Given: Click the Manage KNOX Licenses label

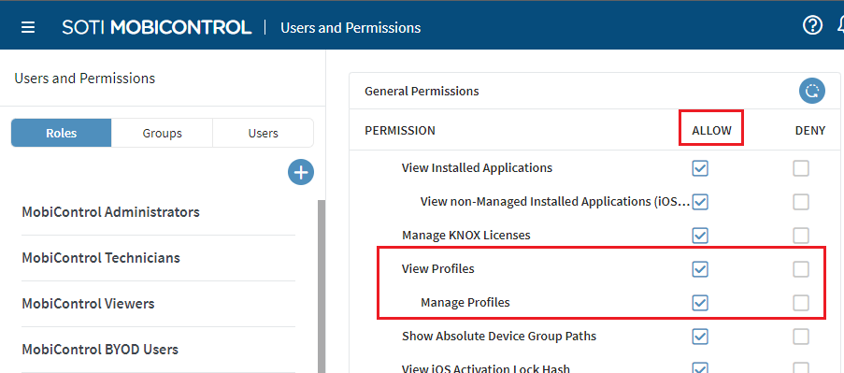Looking at the screenshot, I should (466, 236).
